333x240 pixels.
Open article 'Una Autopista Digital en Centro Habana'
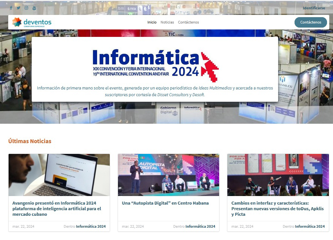[x=165, y=203]
